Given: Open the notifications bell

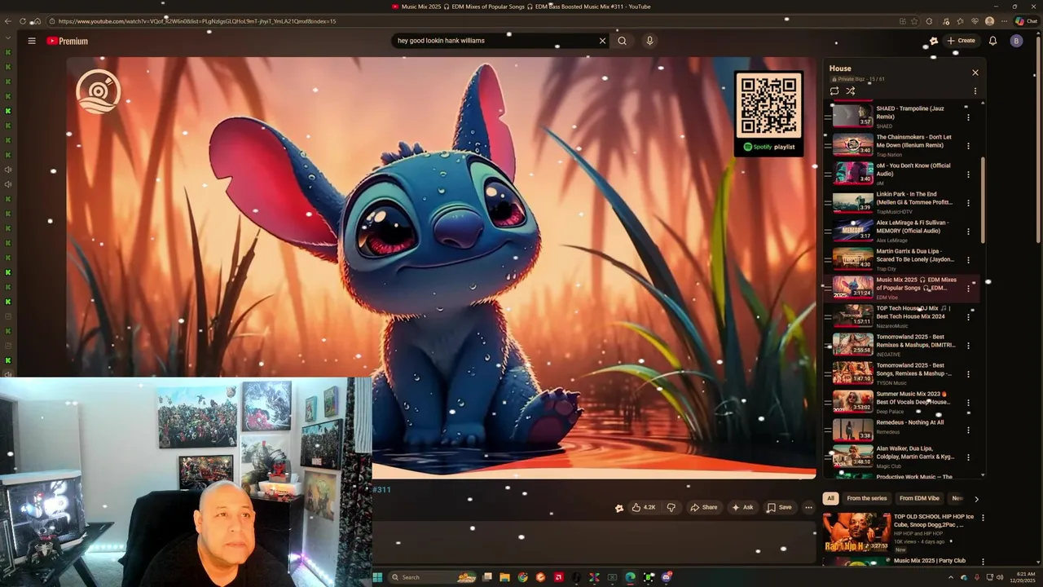Looking at the screenshot, I should click(x=992, y=41).
